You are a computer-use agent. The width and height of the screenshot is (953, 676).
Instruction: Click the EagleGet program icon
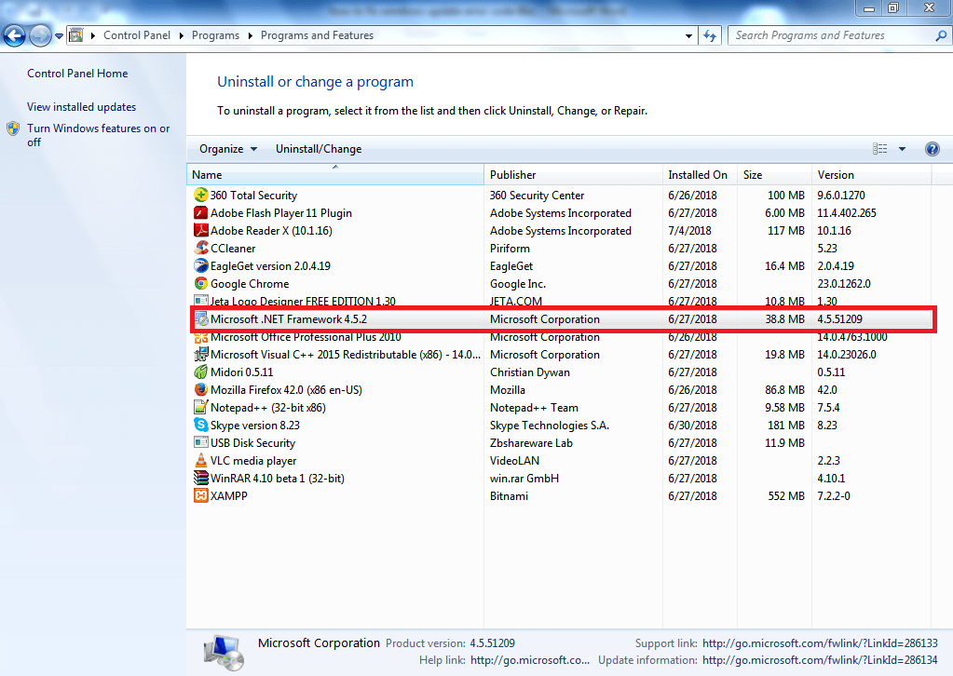point(200,265)
